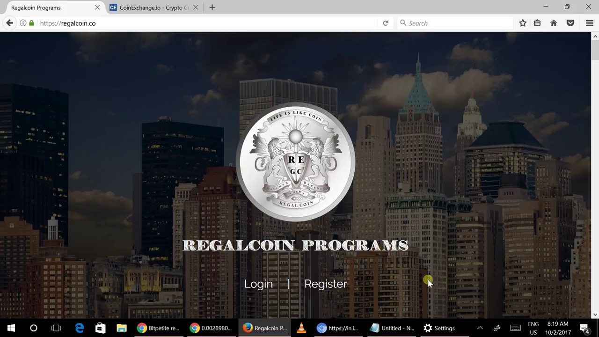Open Action Center notifications icon
This screenshot has height=337, width=599.
(x=584, y=328)
